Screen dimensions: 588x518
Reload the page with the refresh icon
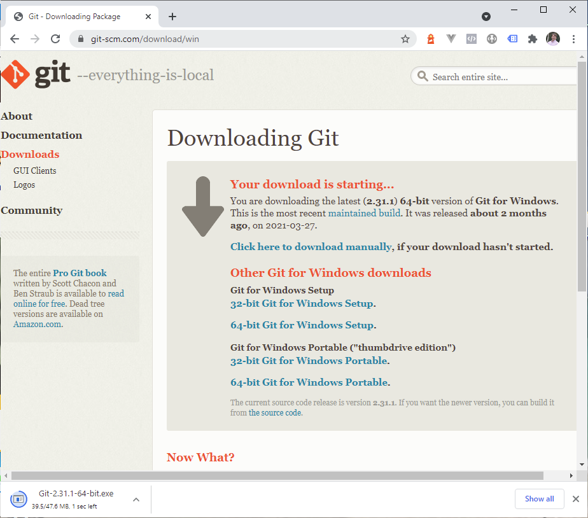55,39
